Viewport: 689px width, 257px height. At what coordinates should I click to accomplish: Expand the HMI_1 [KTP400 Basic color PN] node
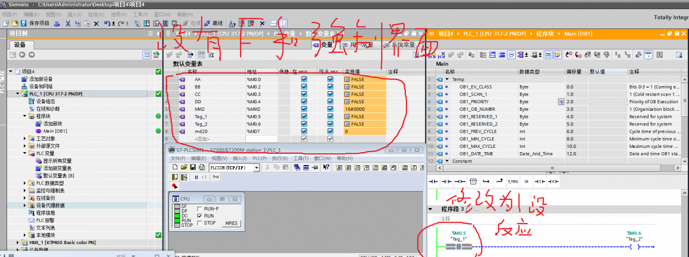[18, 242]
